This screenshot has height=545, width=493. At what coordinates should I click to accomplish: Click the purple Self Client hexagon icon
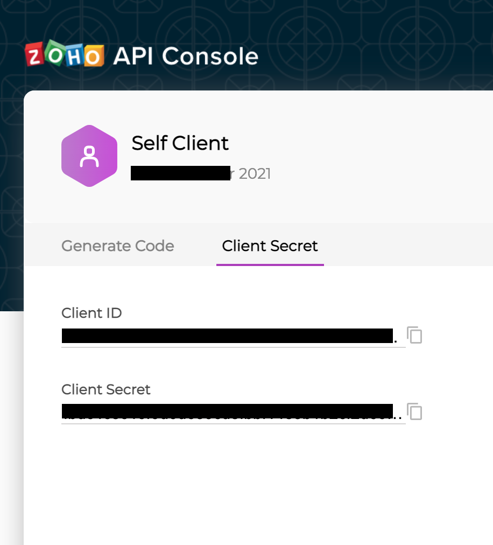(x=89, y=156)
